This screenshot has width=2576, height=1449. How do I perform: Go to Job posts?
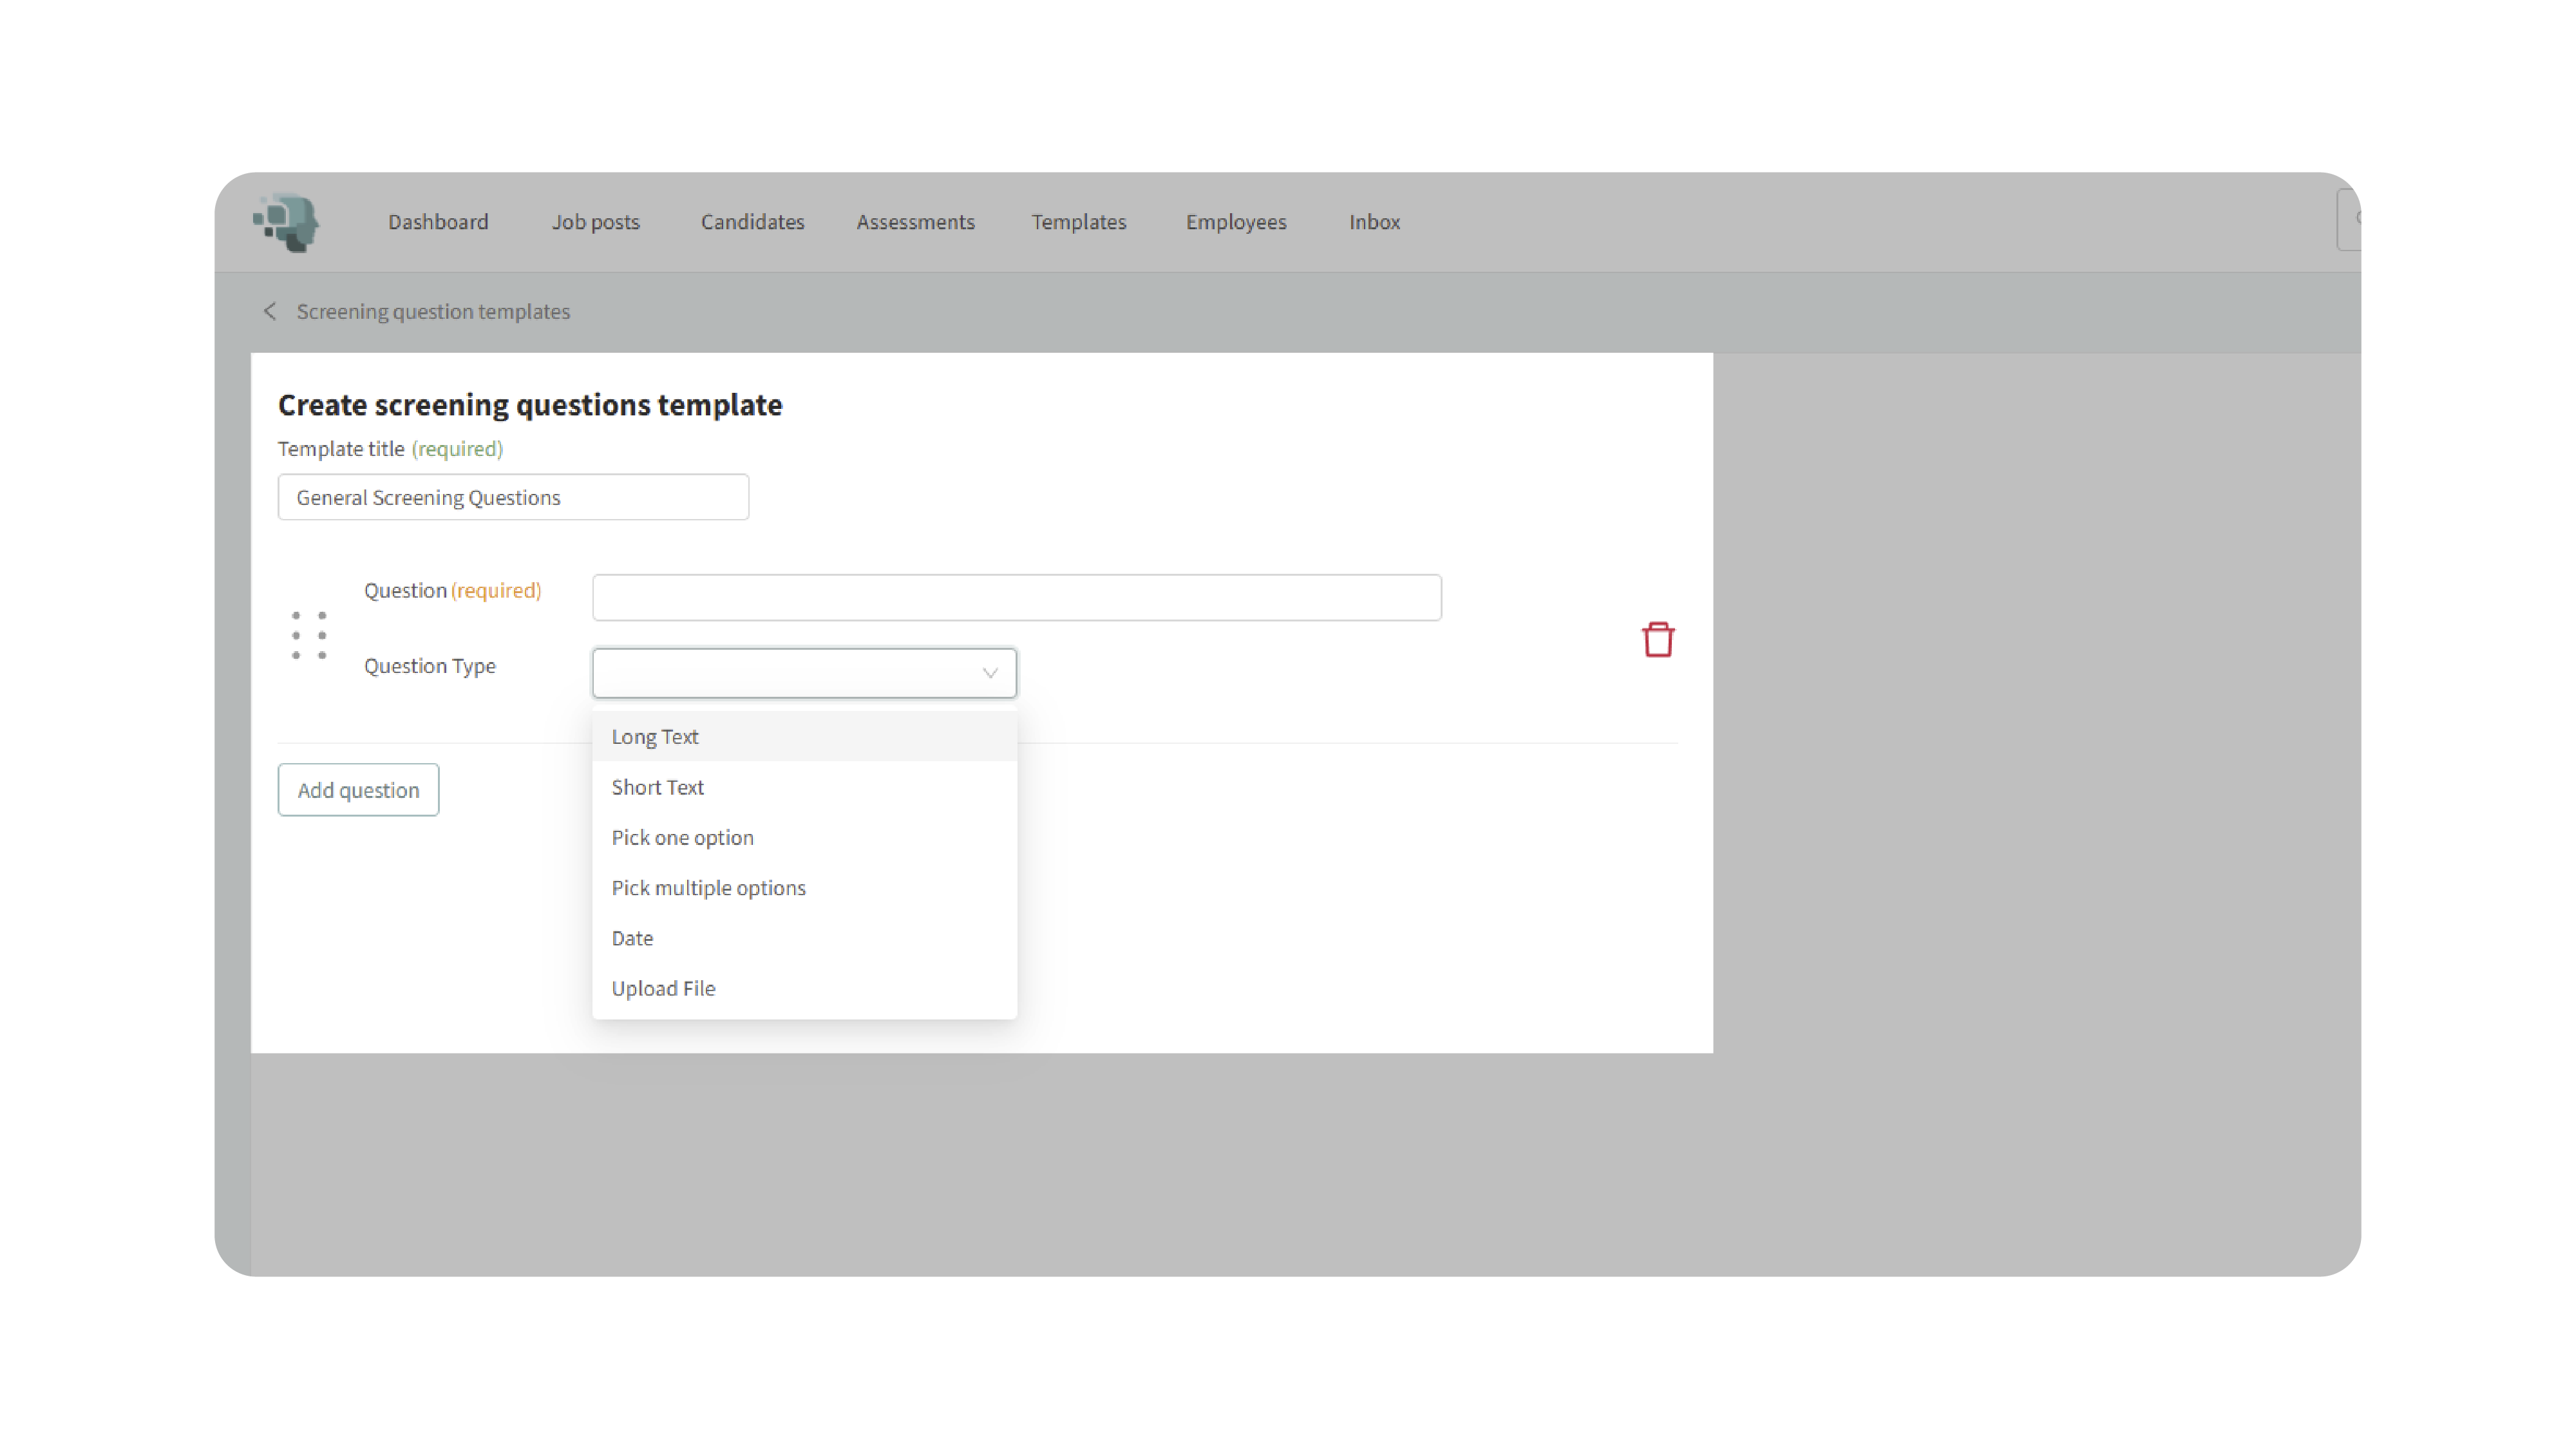coord(595,222)
